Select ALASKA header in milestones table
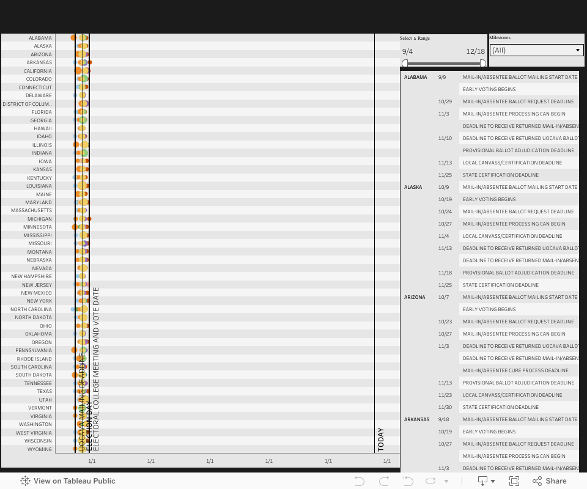 (x=413, y=187)
